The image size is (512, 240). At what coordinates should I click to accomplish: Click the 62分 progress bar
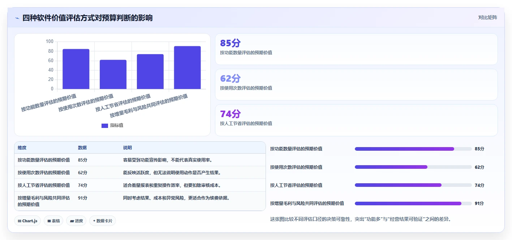[413, 167]
